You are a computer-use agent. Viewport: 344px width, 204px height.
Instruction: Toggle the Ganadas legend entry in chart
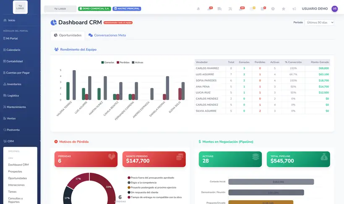point(108,63)
